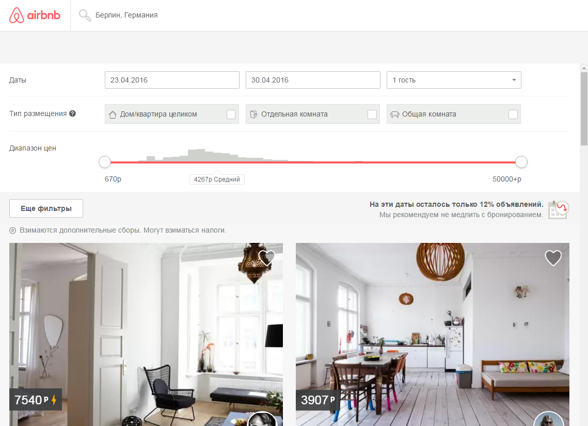Image resolution: width=588 pixels, height=426 pixels.
Task: Open the second listing photo priced 3907
Action: click(x=432, y=330)
